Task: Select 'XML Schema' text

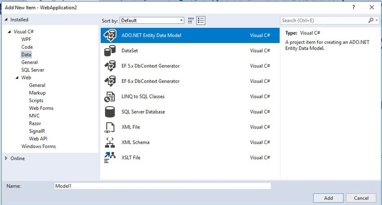Action: pyautogui.click(x=135, y=142)
